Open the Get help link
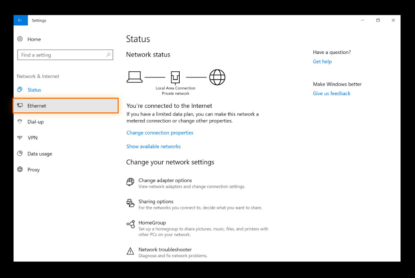415x278 pixels. pyautogui.click(x=322, y=62)
